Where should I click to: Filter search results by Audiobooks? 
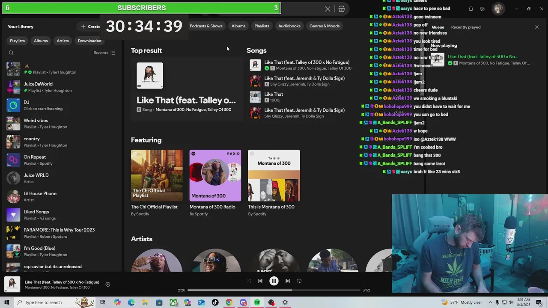point(289,26)
